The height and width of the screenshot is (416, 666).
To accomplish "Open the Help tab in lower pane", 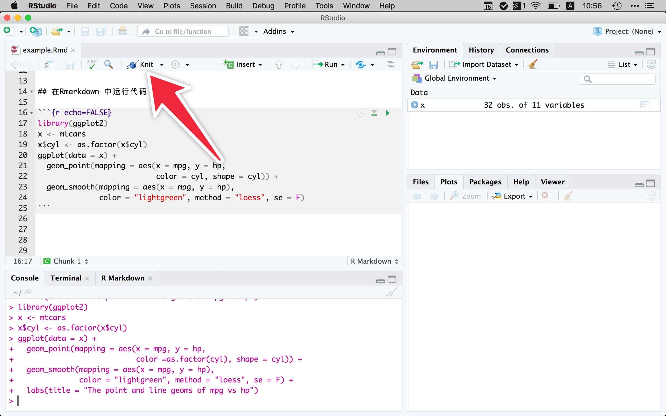I will [521, 182].
